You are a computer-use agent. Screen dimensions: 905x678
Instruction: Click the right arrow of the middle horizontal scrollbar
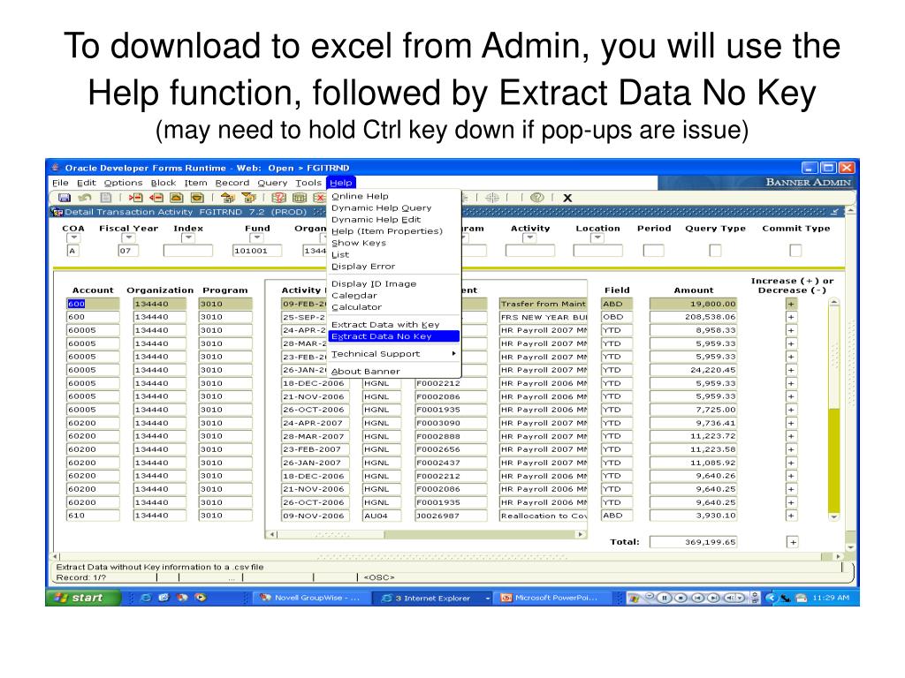581,534
